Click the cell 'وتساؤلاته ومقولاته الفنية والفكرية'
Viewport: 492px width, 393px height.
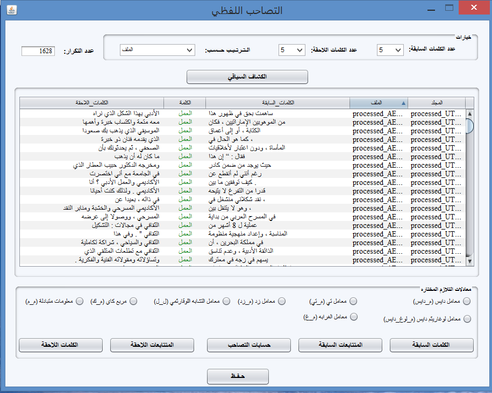[x=91, y=260]
